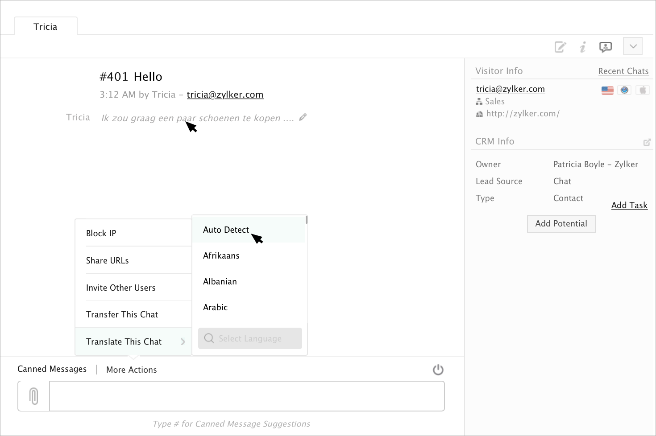Click the language list scrollbar
Screen dimensions: 656x436
click(x=307, y=220)
